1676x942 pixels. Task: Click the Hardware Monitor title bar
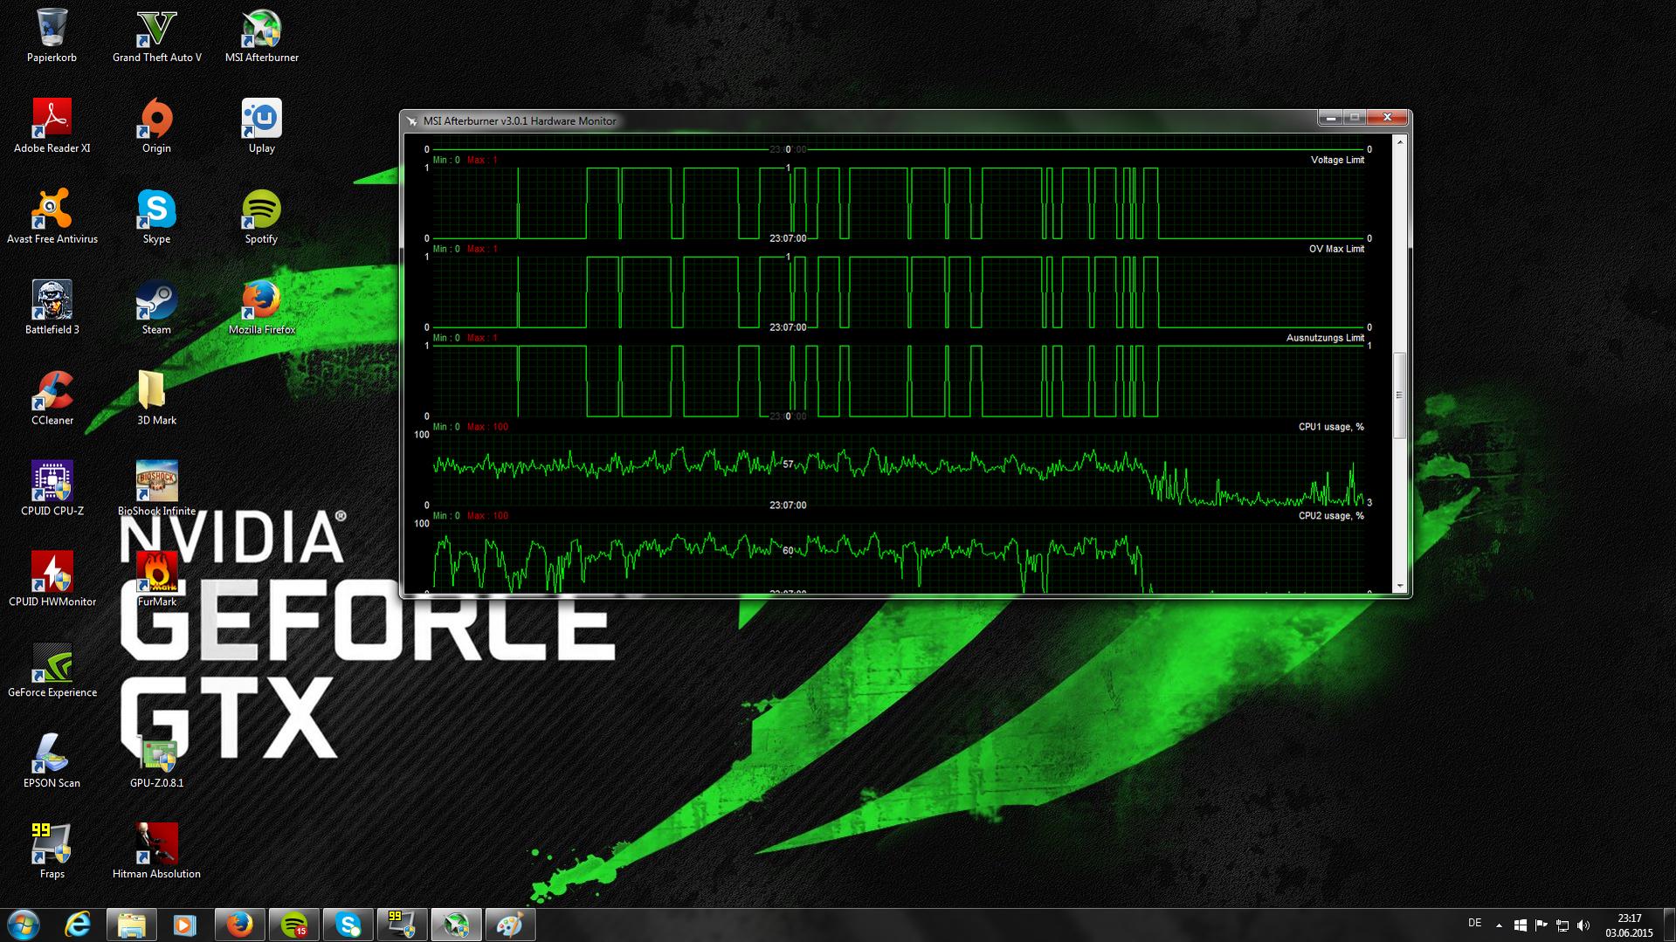(x=860, y=120)
